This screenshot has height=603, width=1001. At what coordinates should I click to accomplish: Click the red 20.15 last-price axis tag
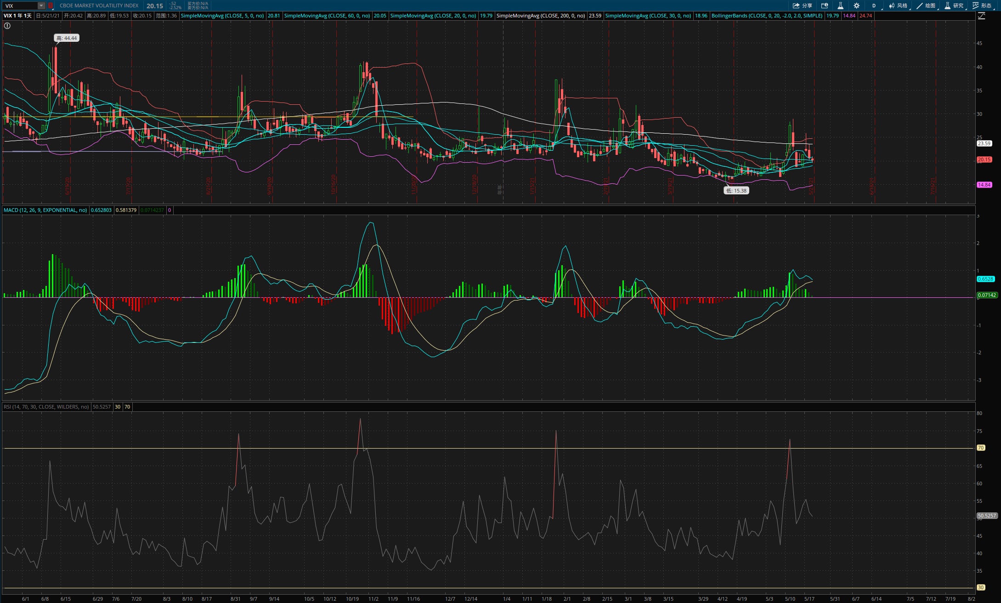(x=984, y=159)
